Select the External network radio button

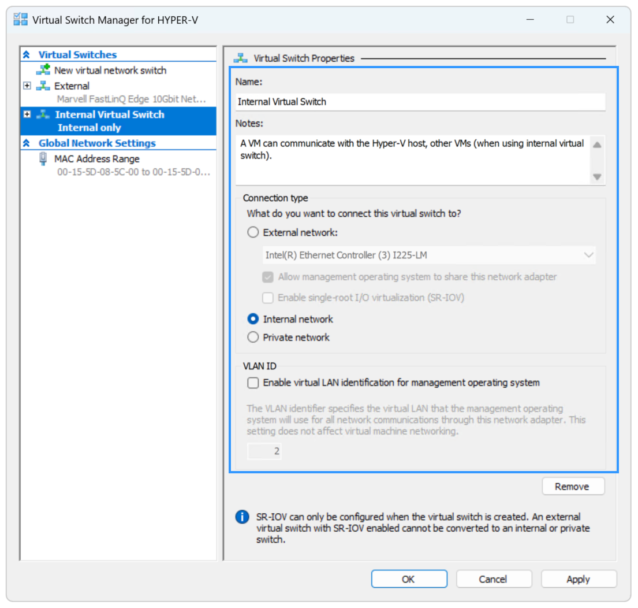point(253,232)
